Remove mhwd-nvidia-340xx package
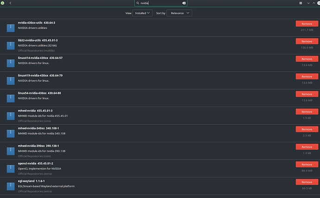The height and width of the screenshot is (198, 320). 307,130
